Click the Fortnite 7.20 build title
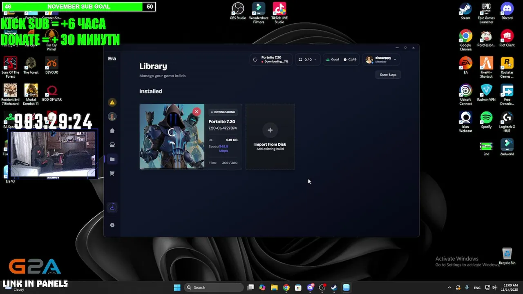The image size is (523, 294). coord(222,122)
